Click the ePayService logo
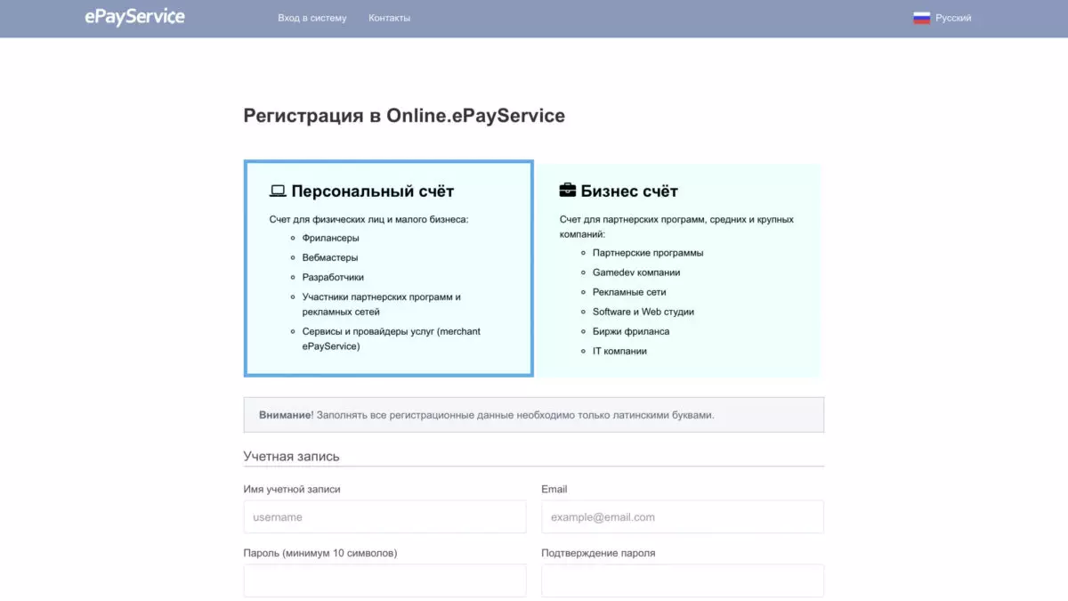This screenshot has height=601, width=1068. [134, 17]
